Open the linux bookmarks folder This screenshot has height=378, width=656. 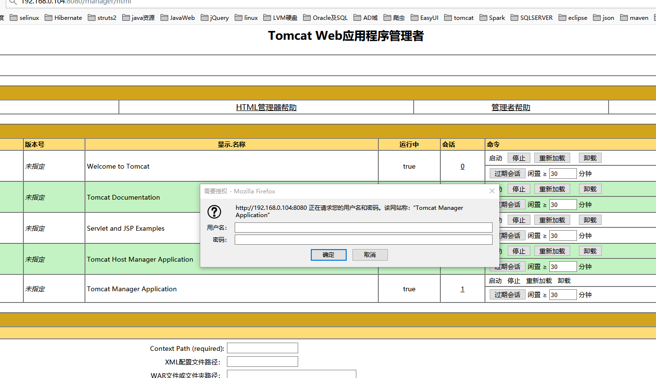click(246, 18)
